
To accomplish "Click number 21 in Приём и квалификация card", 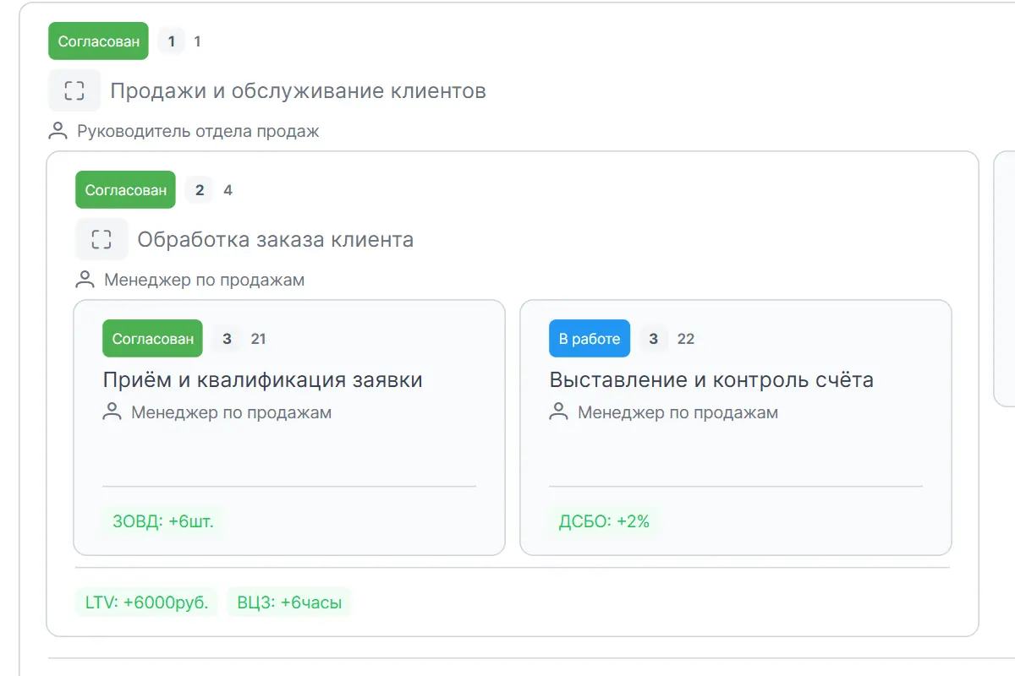I will (258, 339).
